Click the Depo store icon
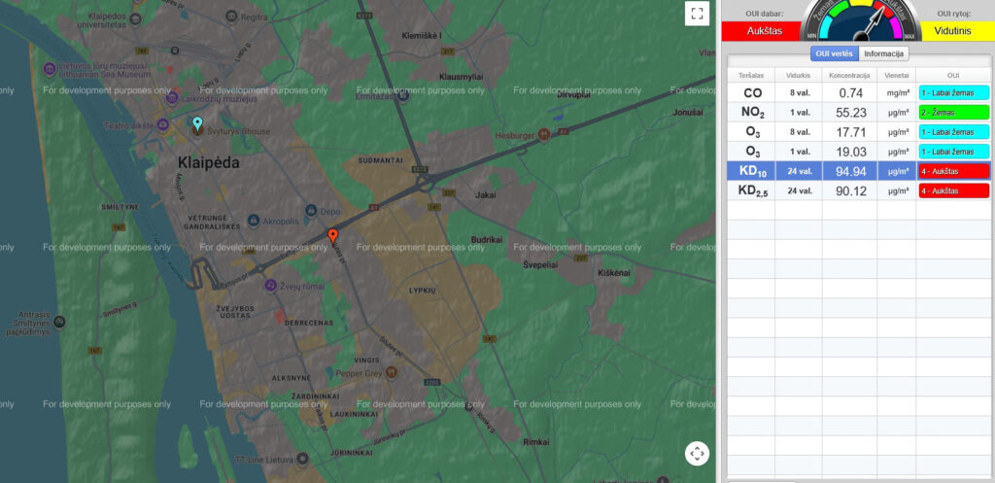This screenshot has width=995, height=483. point(310,211)
